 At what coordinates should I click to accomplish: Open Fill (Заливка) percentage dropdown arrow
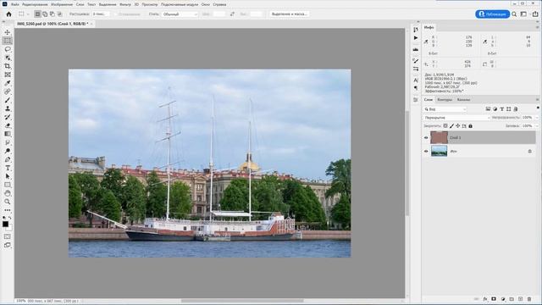click(536, 126)
